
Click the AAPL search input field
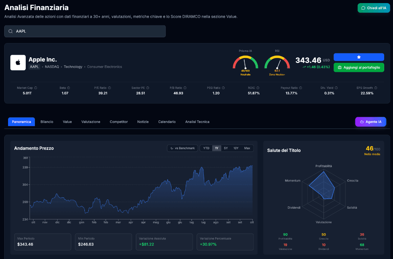click(x=85, y=32)
